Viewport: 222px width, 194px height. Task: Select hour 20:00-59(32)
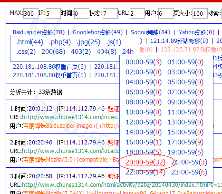pos(145,162)
